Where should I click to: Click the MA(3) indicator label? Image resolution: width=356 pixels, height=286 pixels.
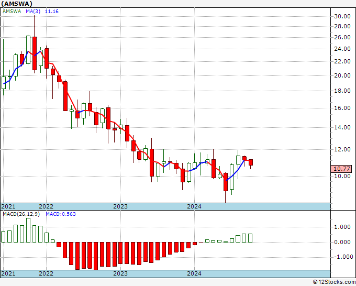33,12
